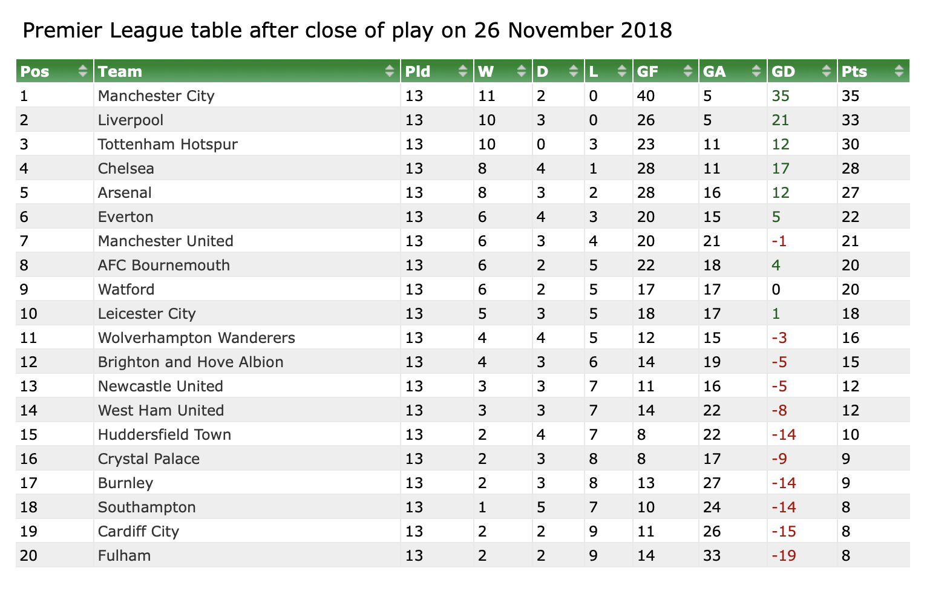Viewport: 927px width, 594px height.
Task: Click the sort arrows in Team header
Action: pos(390,71)
